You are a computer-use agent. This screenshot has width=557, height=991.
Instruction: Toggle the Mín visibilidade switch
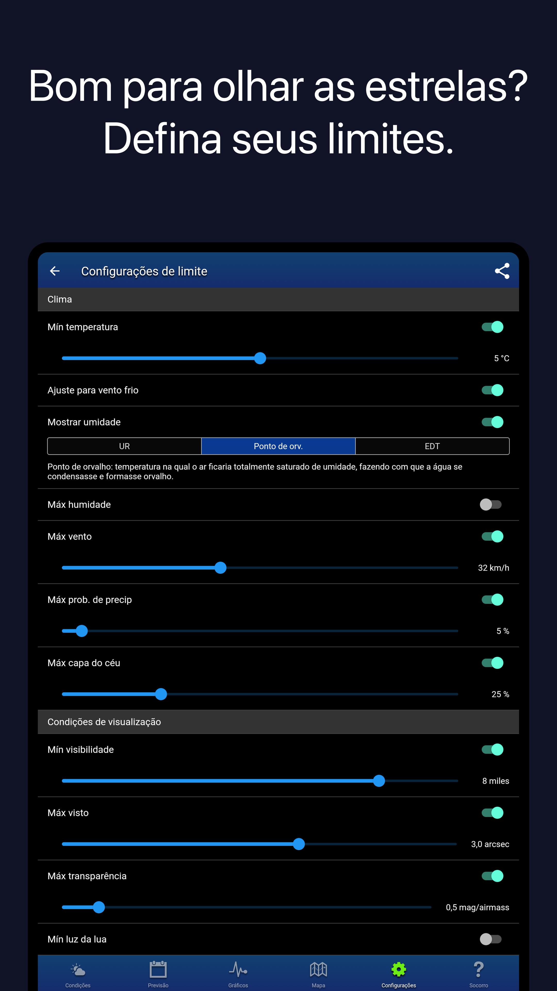click(x=493, y=749)
